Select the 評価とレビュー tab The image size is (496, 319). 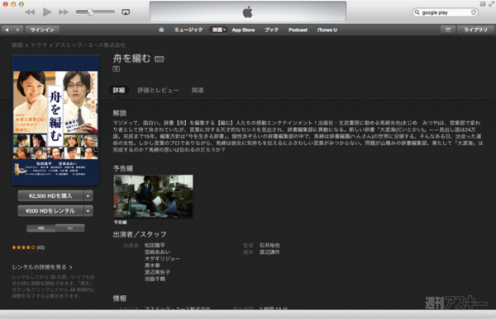158,90
